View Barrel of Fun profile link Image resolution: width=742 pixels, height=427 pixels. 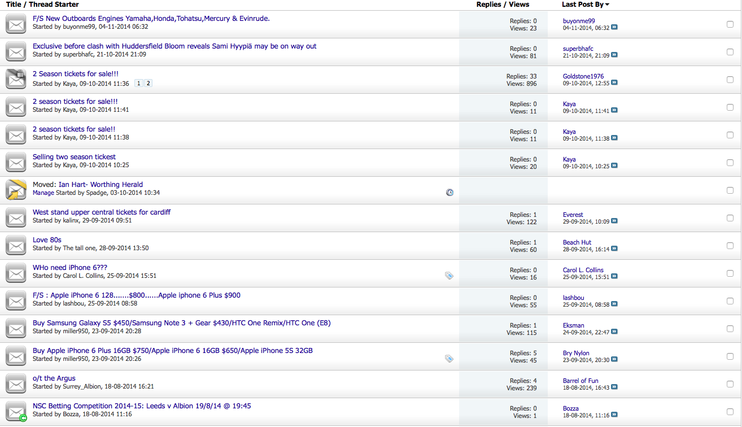click(x=580, y=381)
